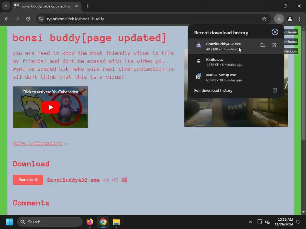Select the bonzi buddy[page updated] tab

click(46, 6)
